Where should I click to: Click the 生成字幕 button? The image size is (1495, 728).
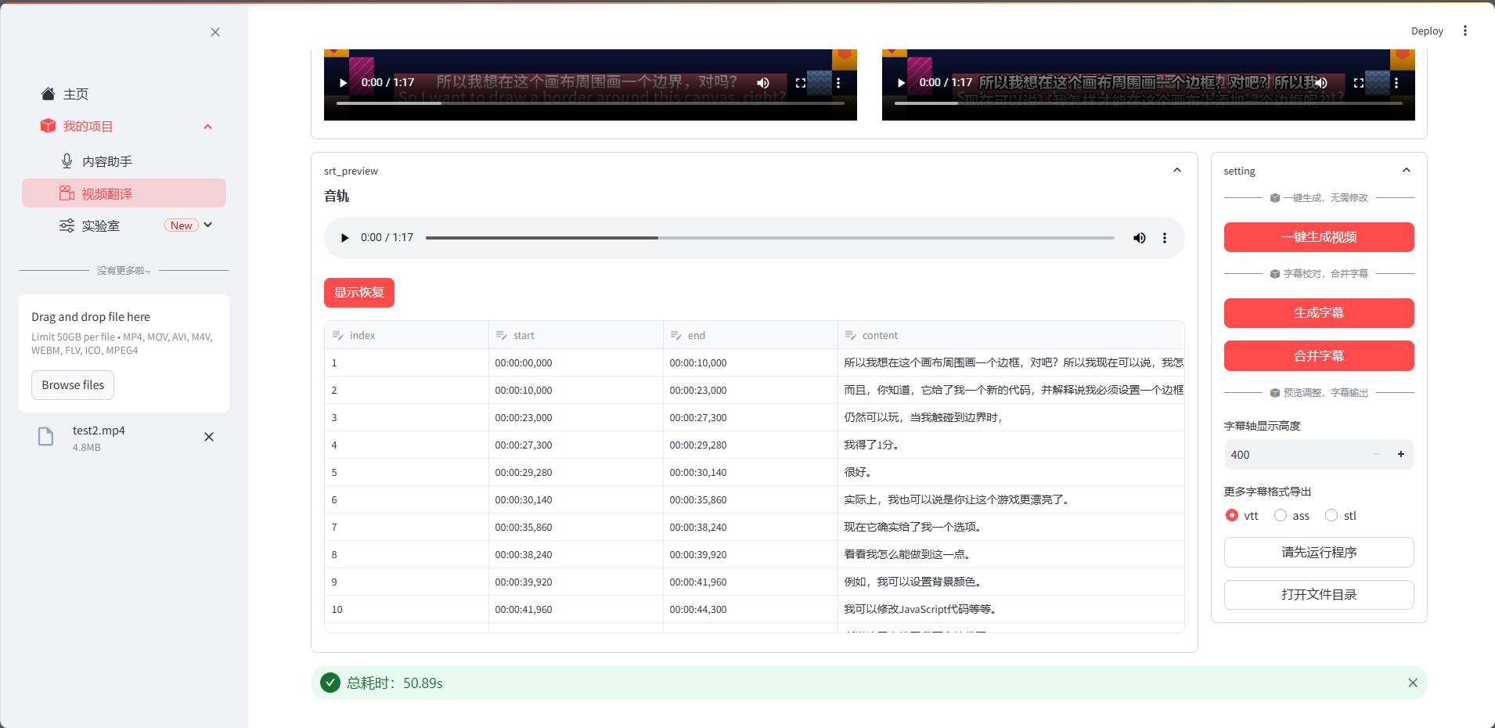point(1319,313)
